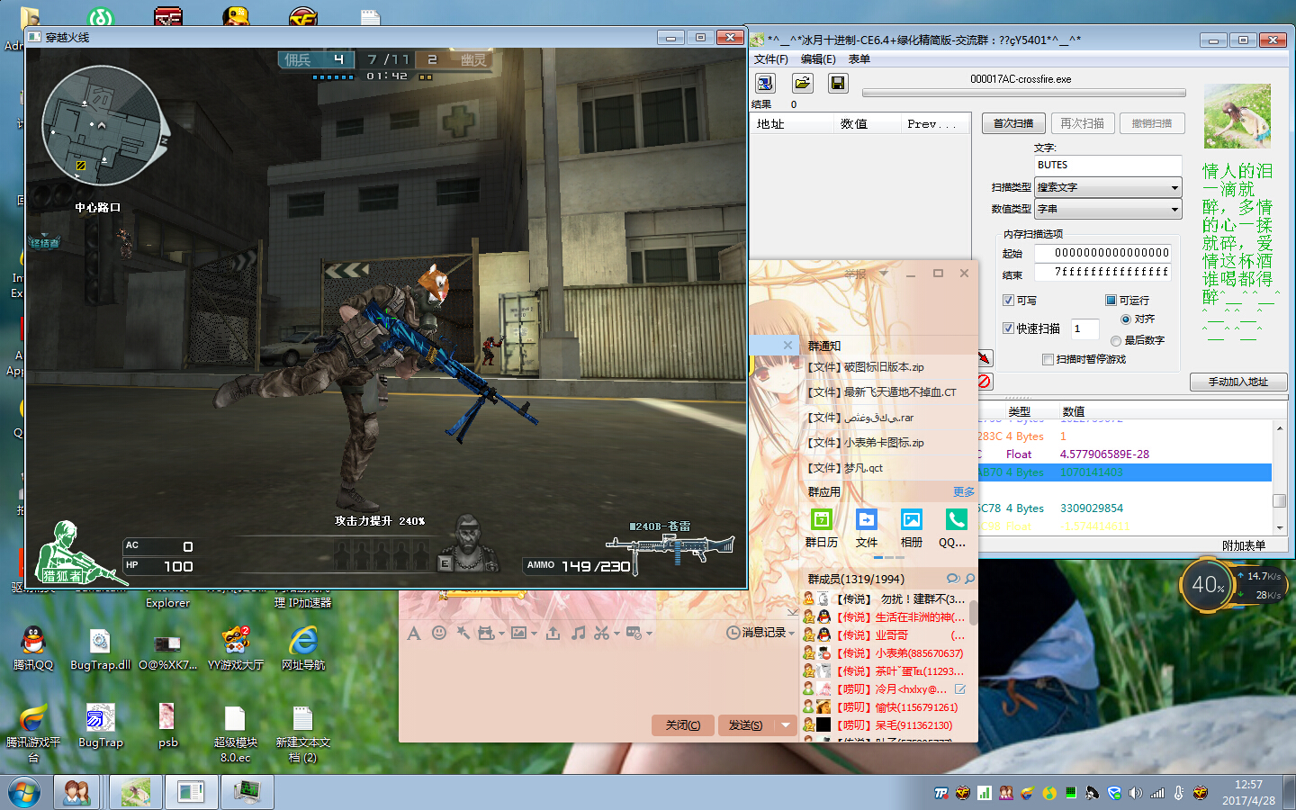1296x810 pixels.
Task: Click the 首次扫描 first scan button
Action: (x=1013, y=123)
